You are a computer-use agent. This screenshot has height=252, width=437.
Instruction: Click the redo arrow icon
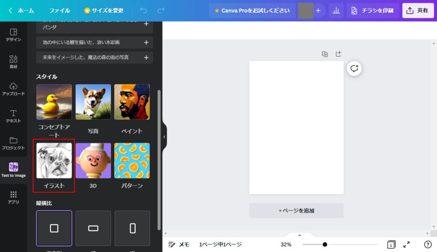coord(161,11)
